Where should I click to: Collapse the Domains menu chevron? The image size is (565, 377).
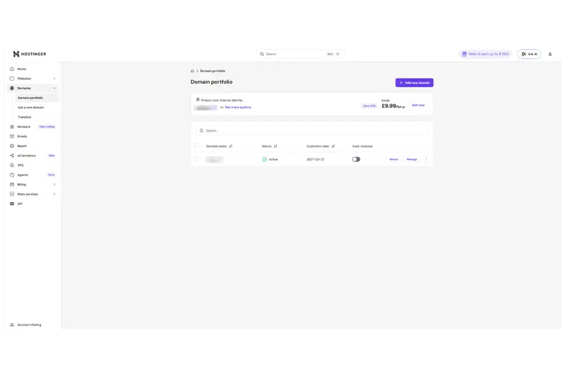[x=54, y=88]
